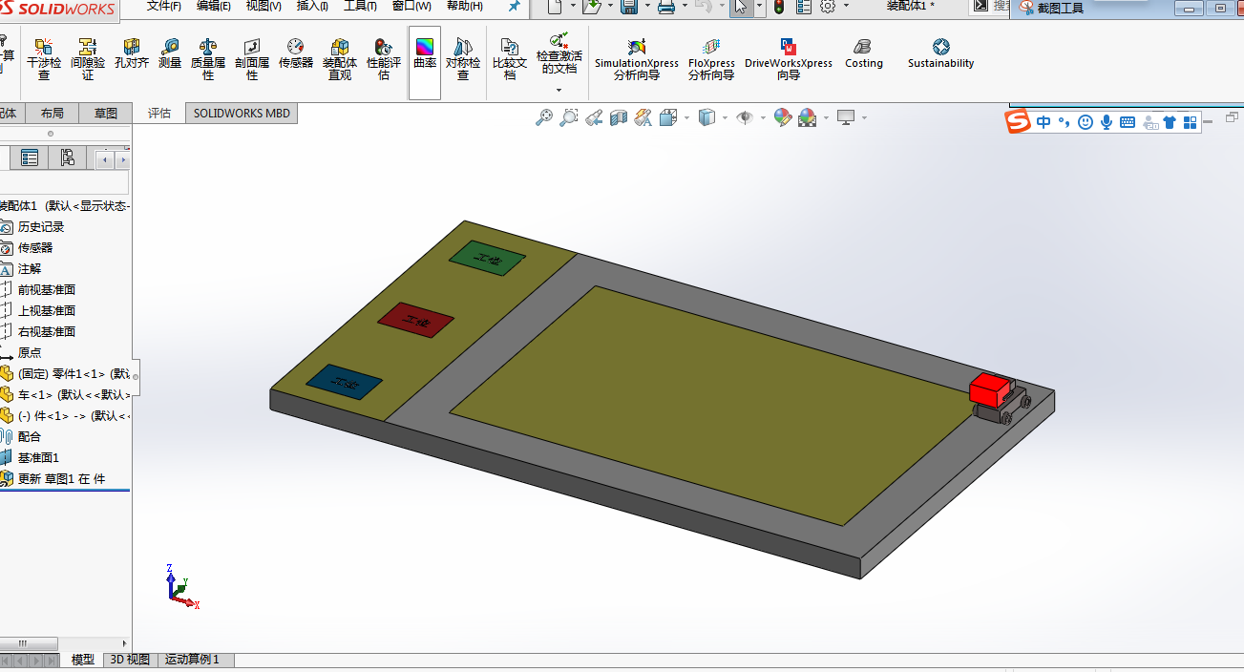
Task: Open the 文件(F) menu
Action: tap(164, 6)
